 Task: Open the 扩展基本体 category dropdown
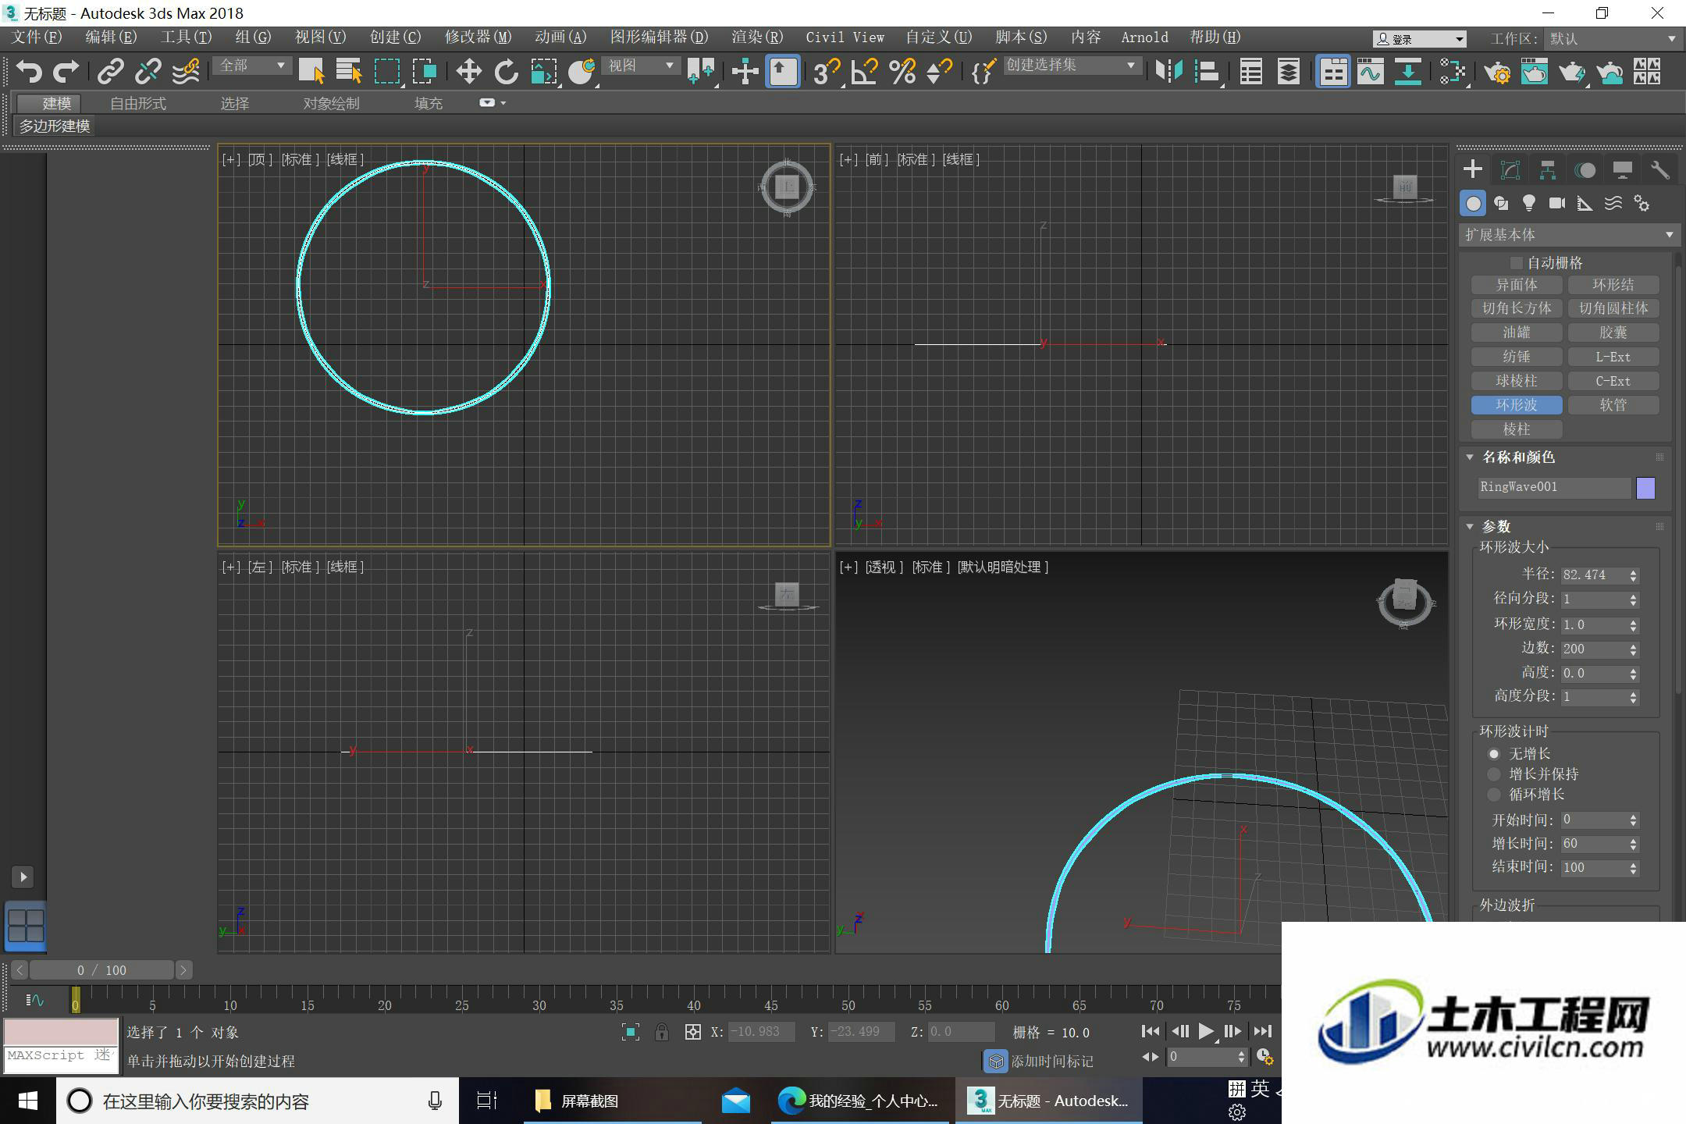tap(1569, 235)
